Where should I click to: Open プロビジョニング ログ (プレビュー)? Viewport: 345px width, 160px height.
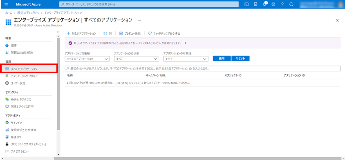click(26, 144)
